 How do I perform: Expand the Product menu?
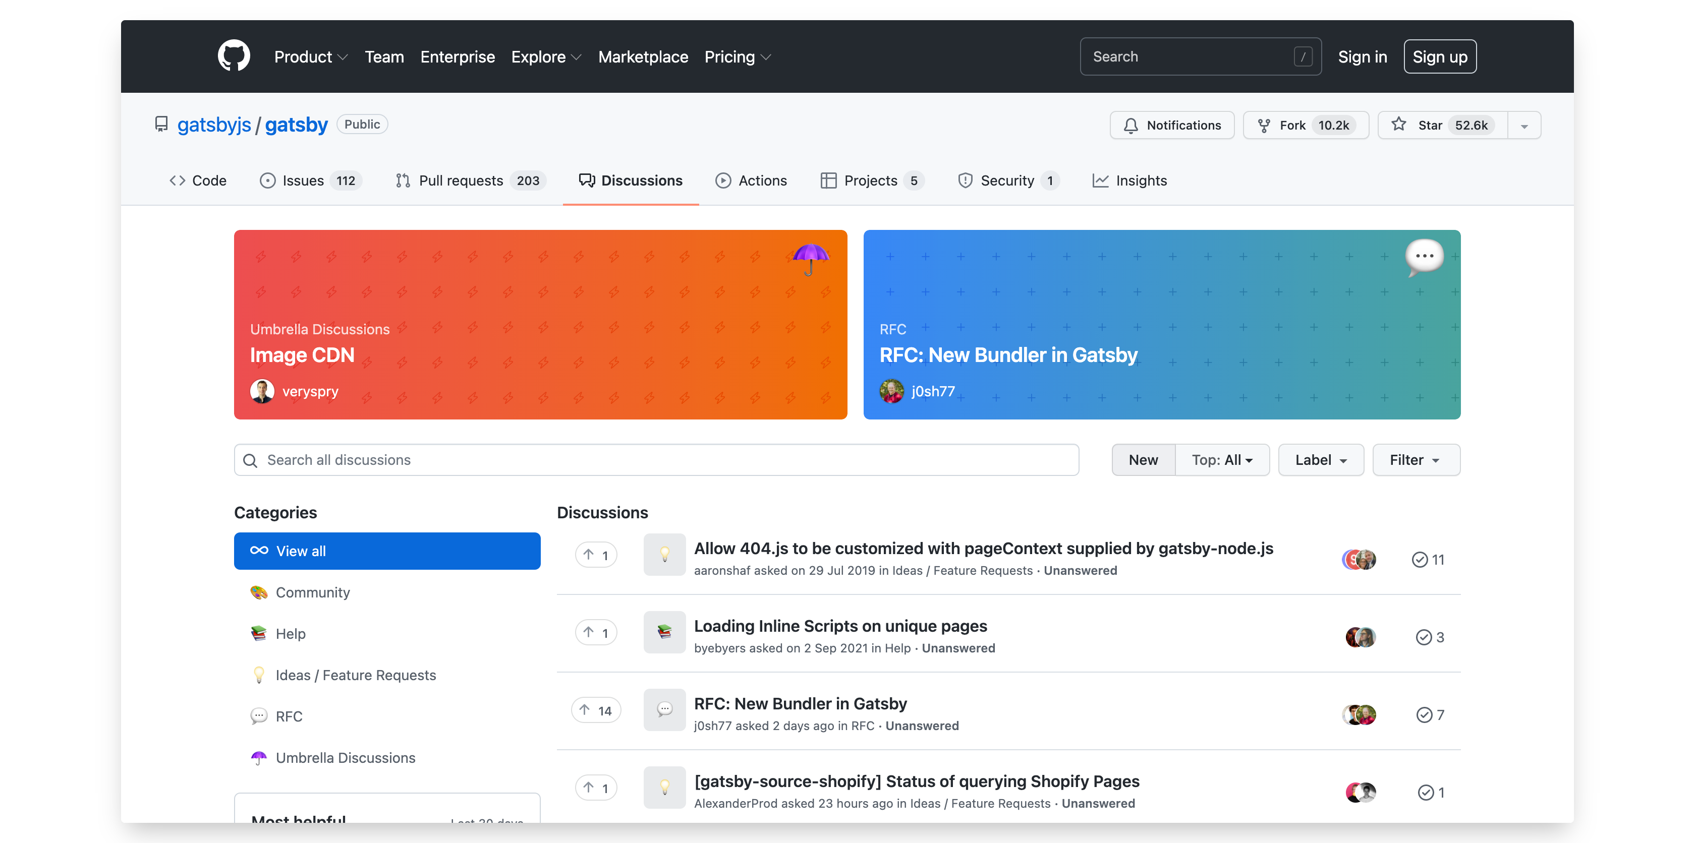pyautogui.click(x=311, y=56)
